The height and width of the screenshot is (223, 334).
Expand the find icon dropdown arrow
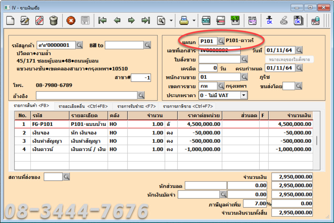(x=171, y=21)
